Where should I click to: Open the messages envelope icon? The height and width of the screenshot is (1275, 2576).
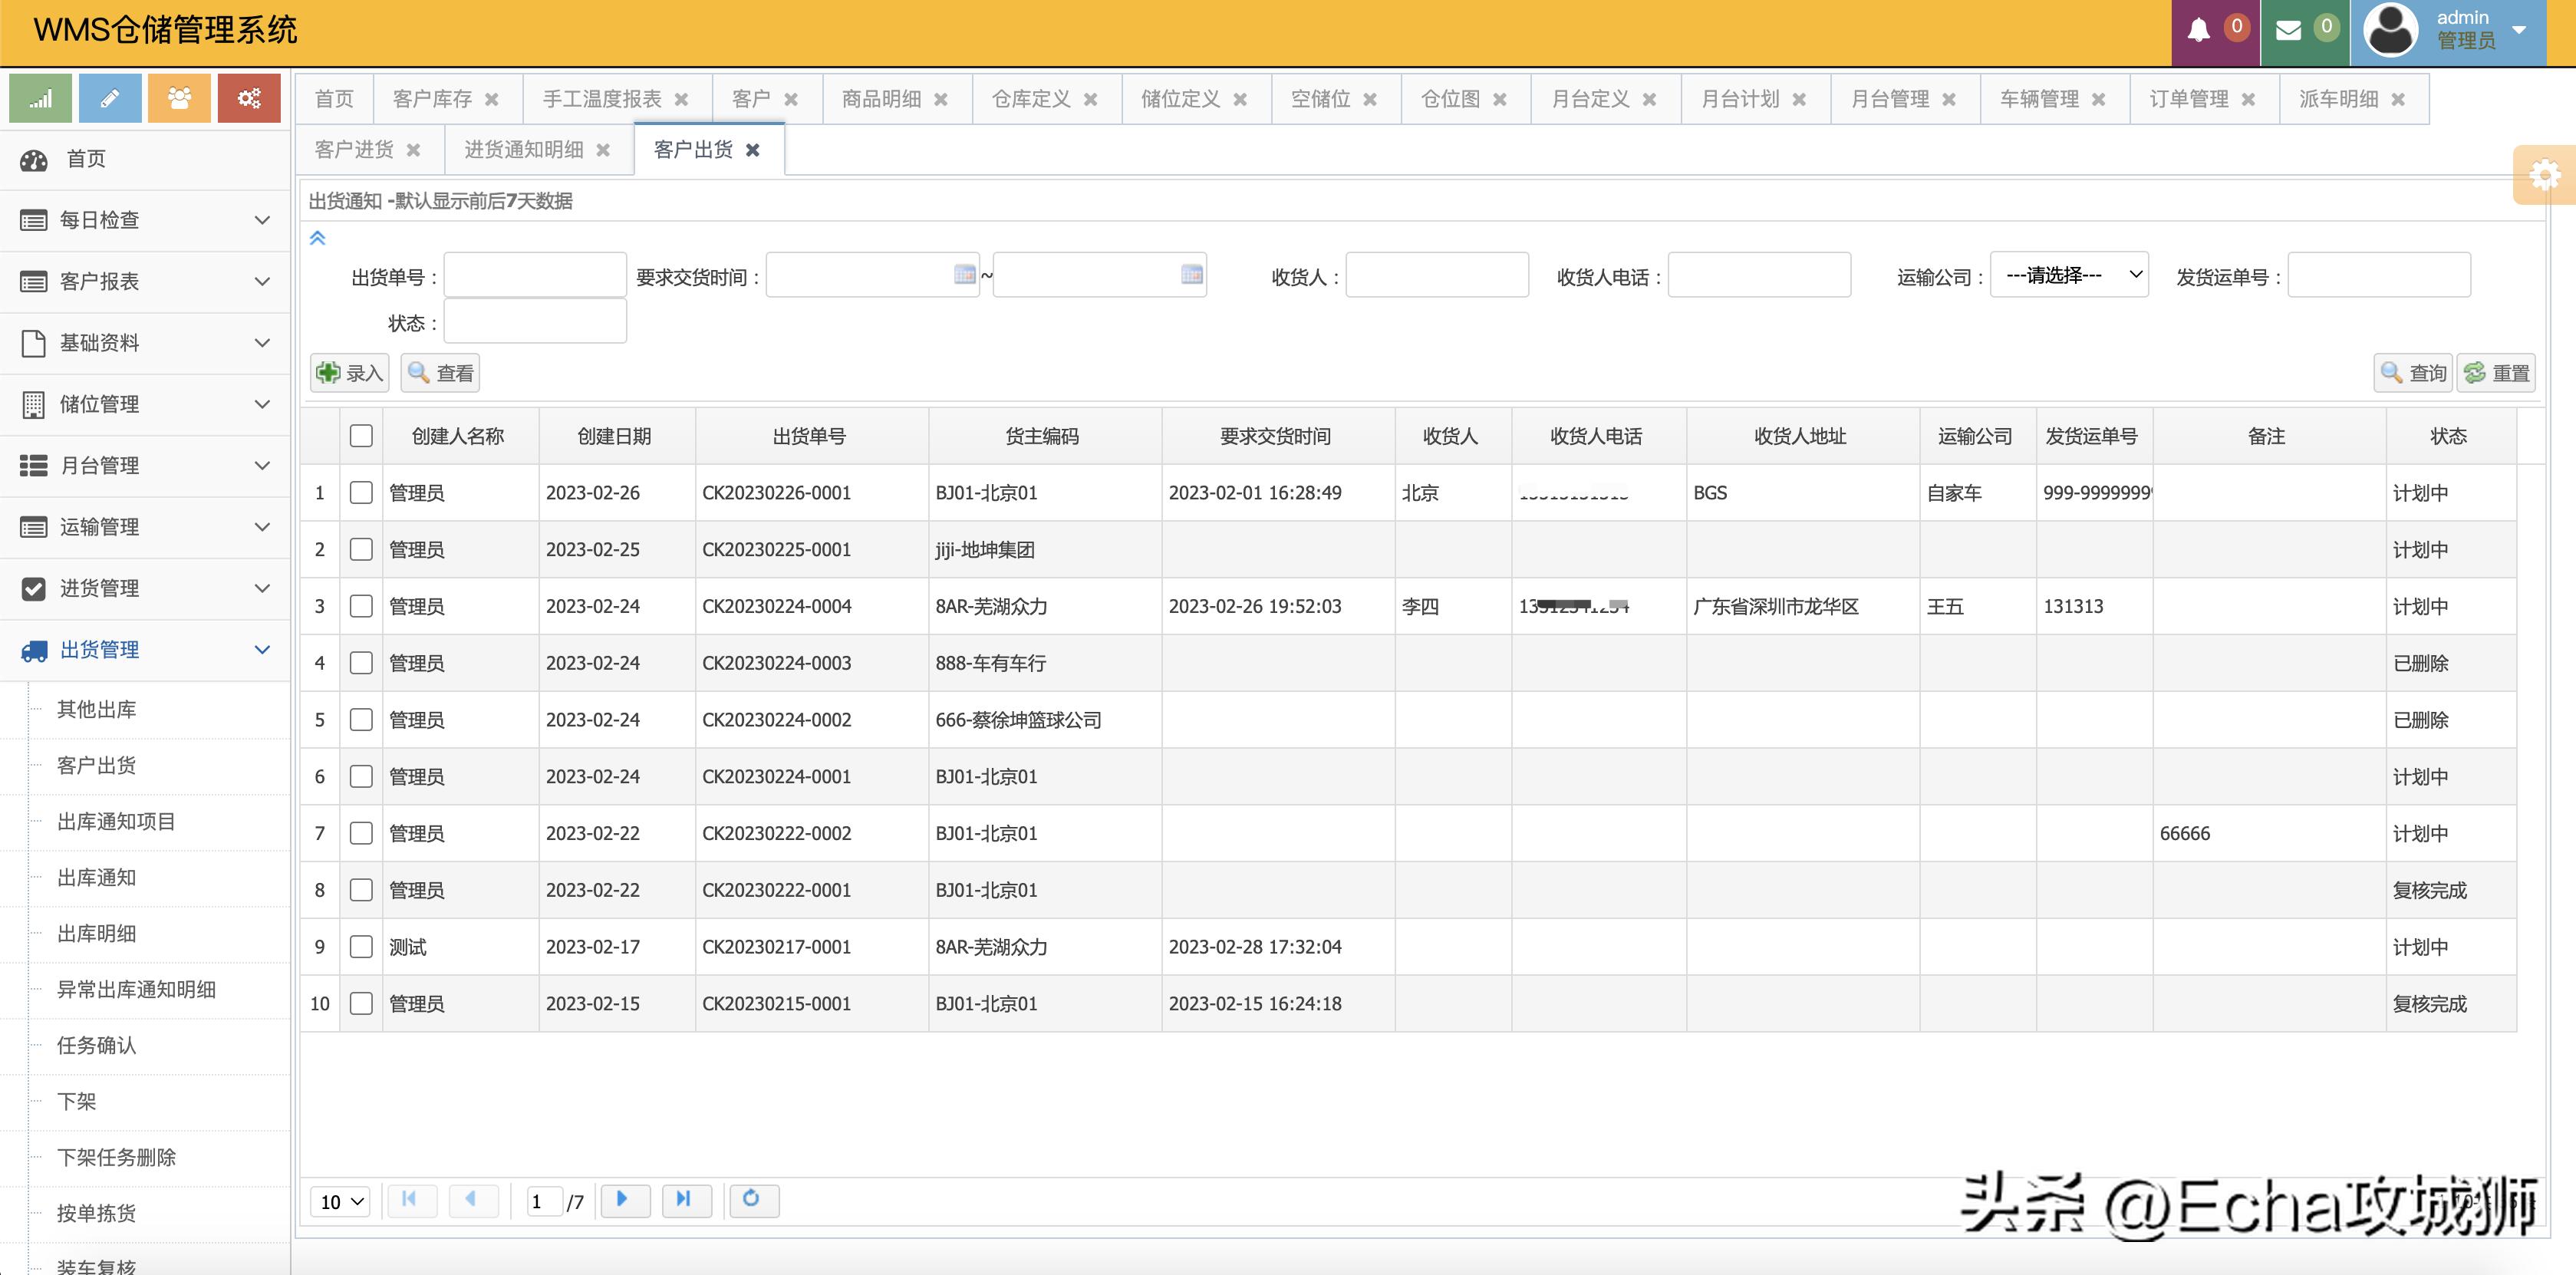[2290, 30]
